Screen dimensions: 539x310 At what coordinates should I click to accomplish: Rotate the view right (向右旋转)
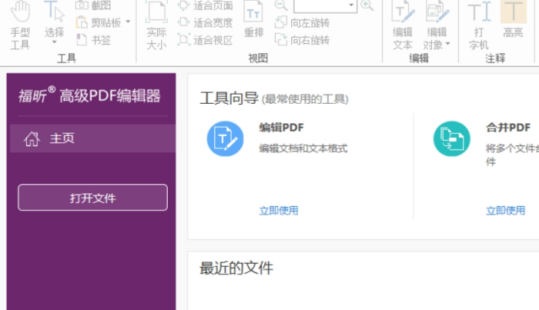point(303,40)
